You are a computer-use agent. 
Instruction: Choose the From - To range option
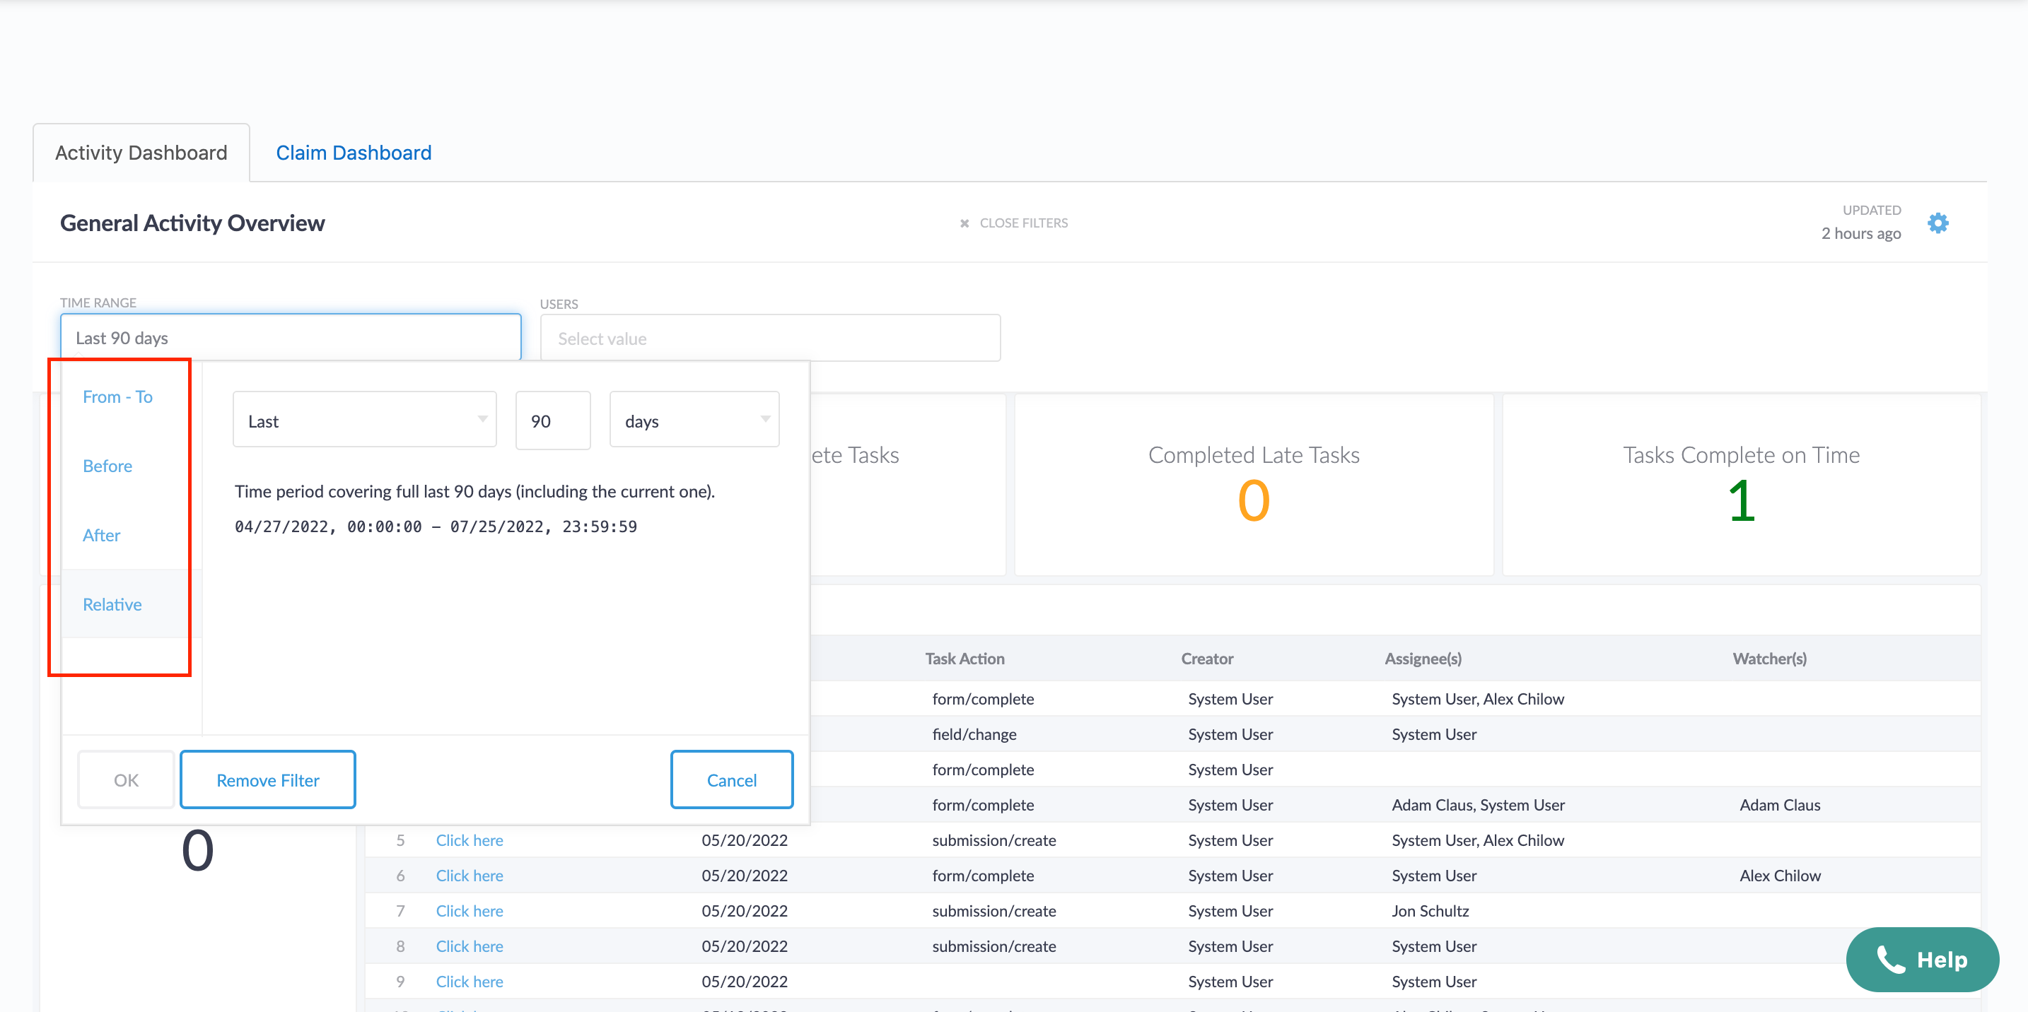click(118, 396)
